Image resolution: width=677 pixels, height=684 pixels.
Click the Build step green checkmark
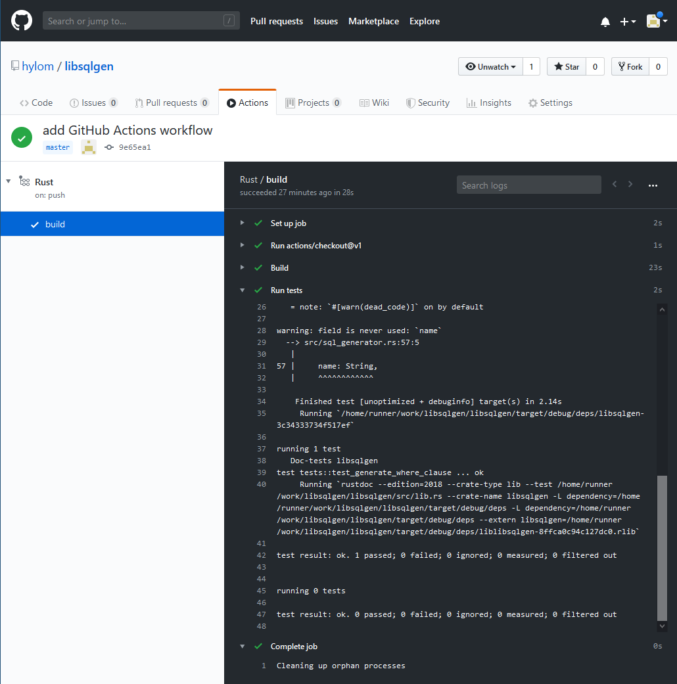258,267
